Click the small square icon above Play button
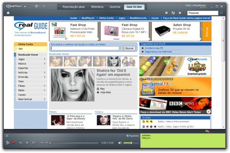This screenshot has width=230, height=153. pos(7,135)
